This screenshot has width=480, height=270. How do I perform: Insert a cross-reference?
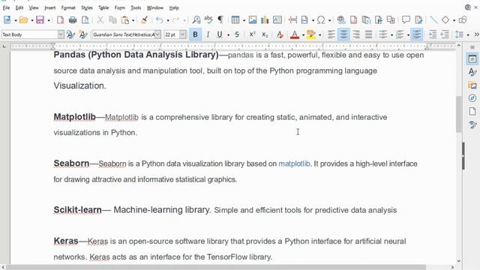[391, 20]
